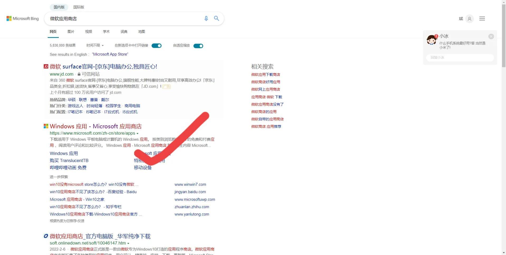Screen dimensions: 506x255
Task: Expand the 时间不限 time filter dropdown
Action: (95, 45)
